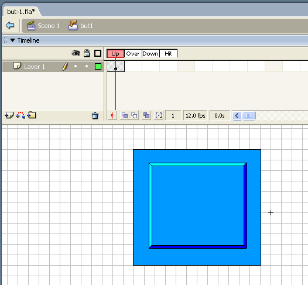This screenshot has height=285, width=308.
Task: Select the Over frame header
Action: point(133,54)
